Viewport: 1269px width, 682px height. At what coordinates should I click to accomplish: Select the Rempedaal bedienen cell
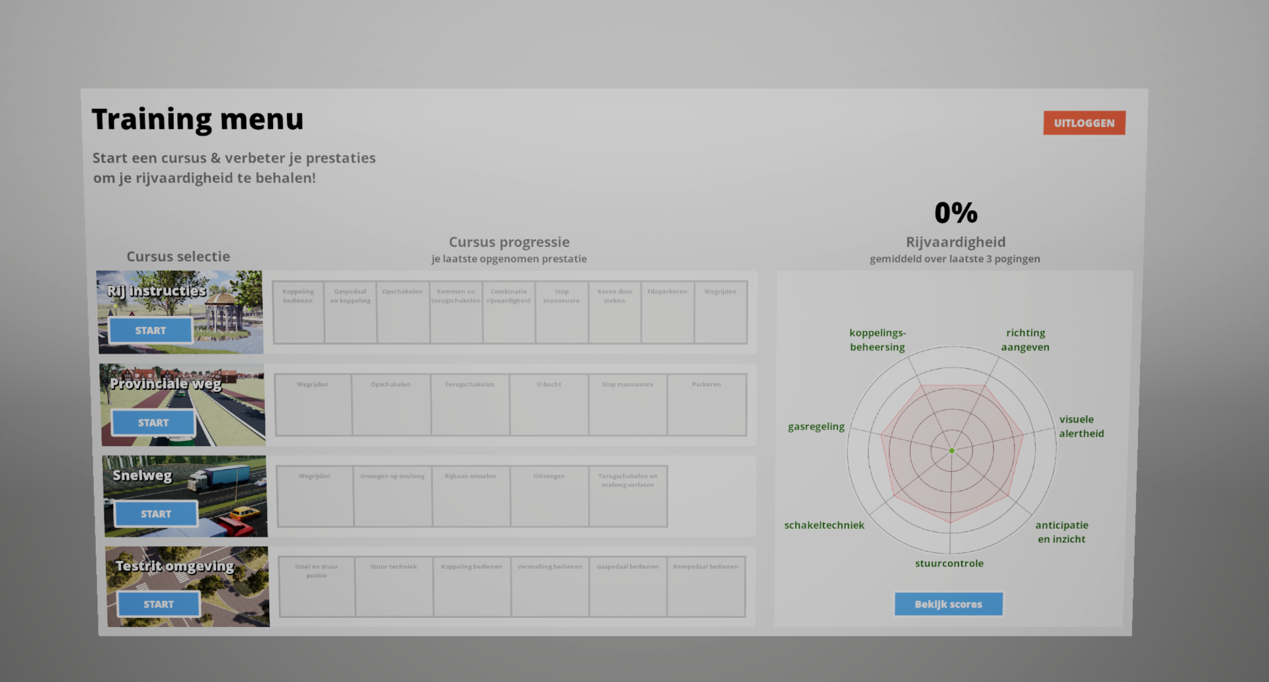click(x=706, y=587)
